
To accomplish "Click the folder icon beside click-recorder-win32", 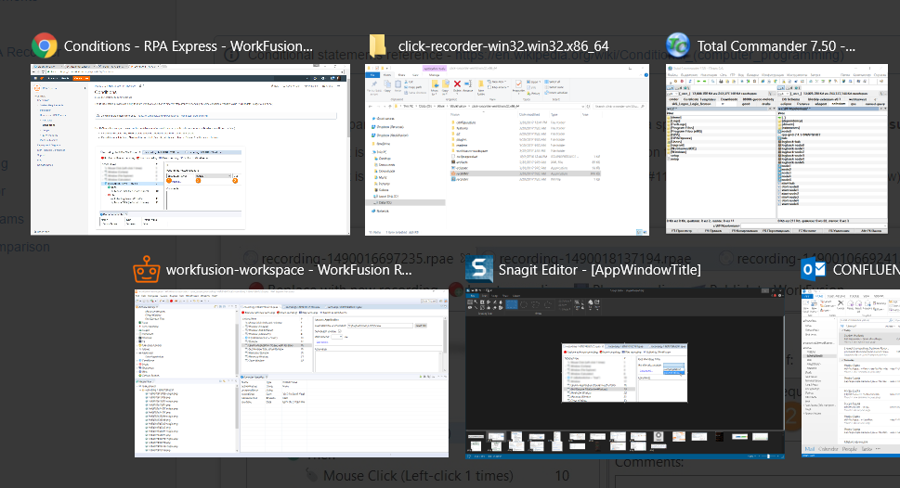I will tap(377, 45).
